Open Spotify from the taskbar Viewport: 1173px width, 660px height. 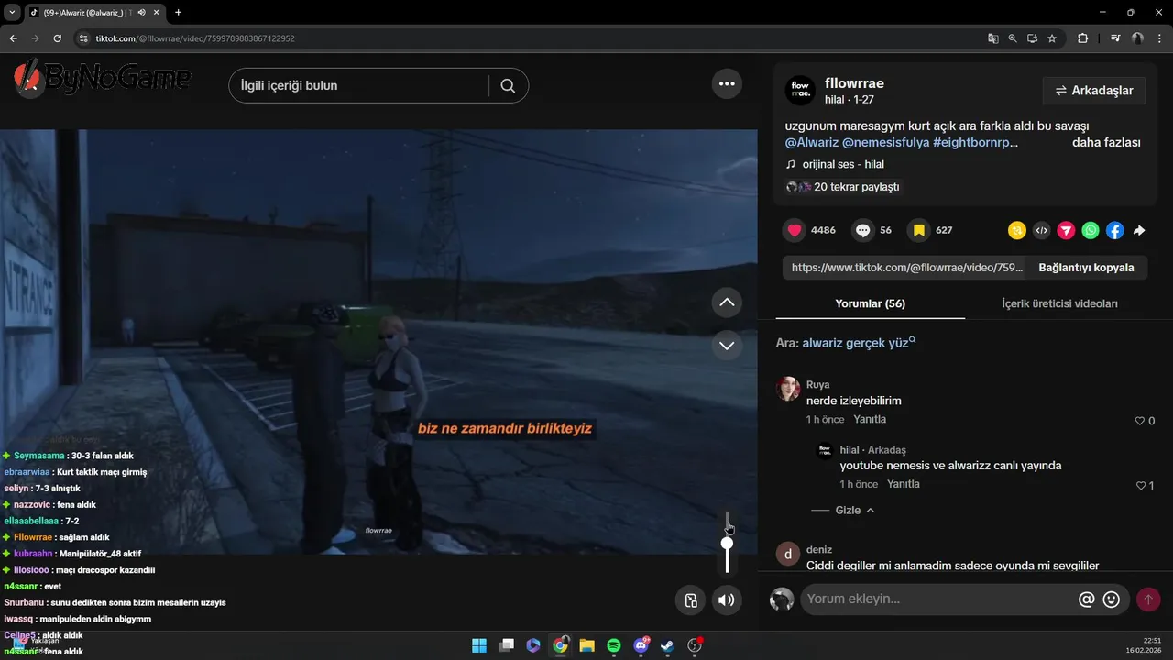pyautogui.click(x=614, y=645)
